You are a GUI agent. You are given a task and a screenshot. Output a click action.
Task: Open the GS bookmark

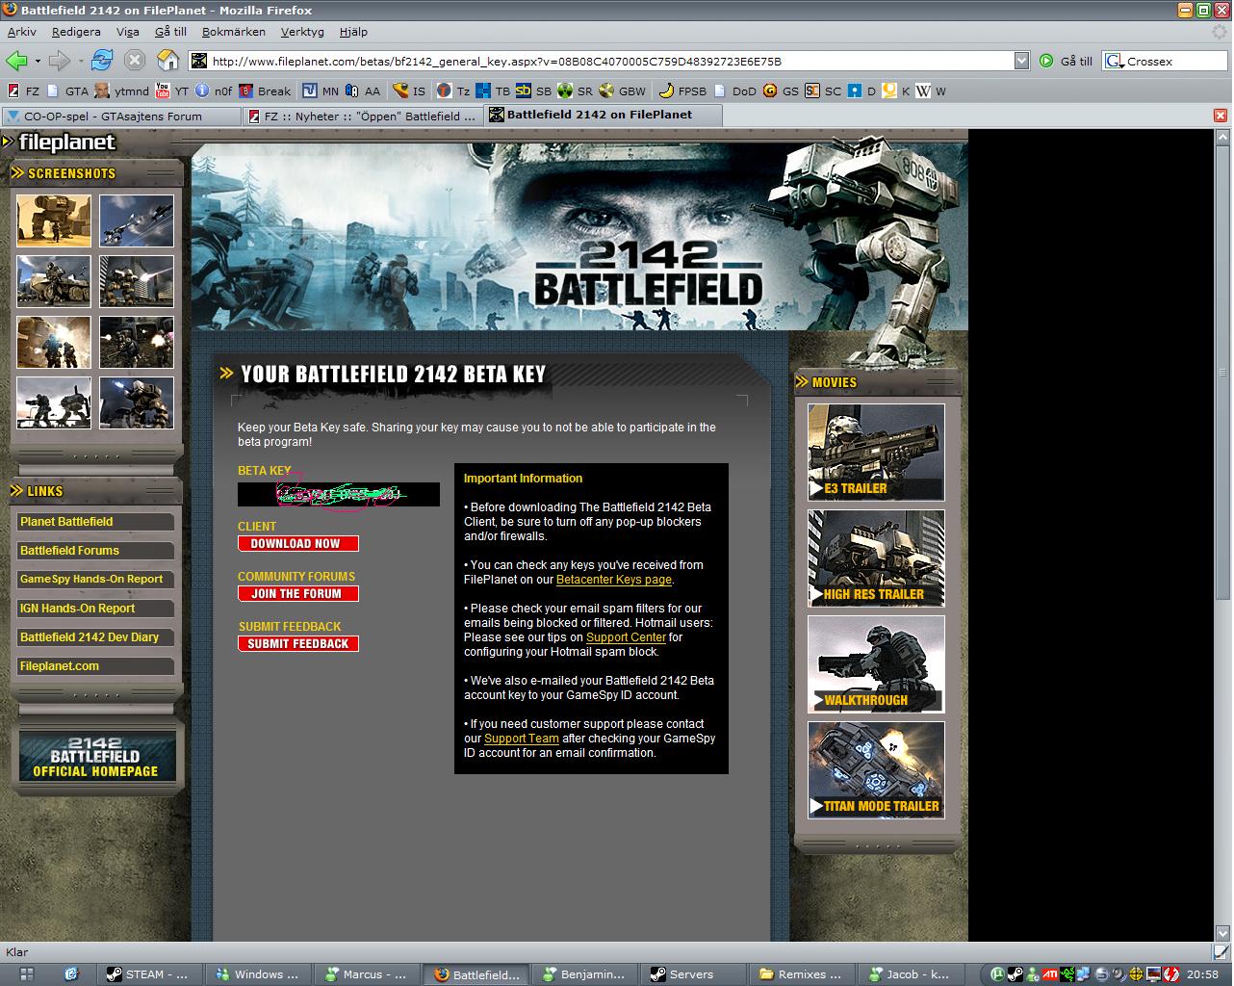point(781,91)
